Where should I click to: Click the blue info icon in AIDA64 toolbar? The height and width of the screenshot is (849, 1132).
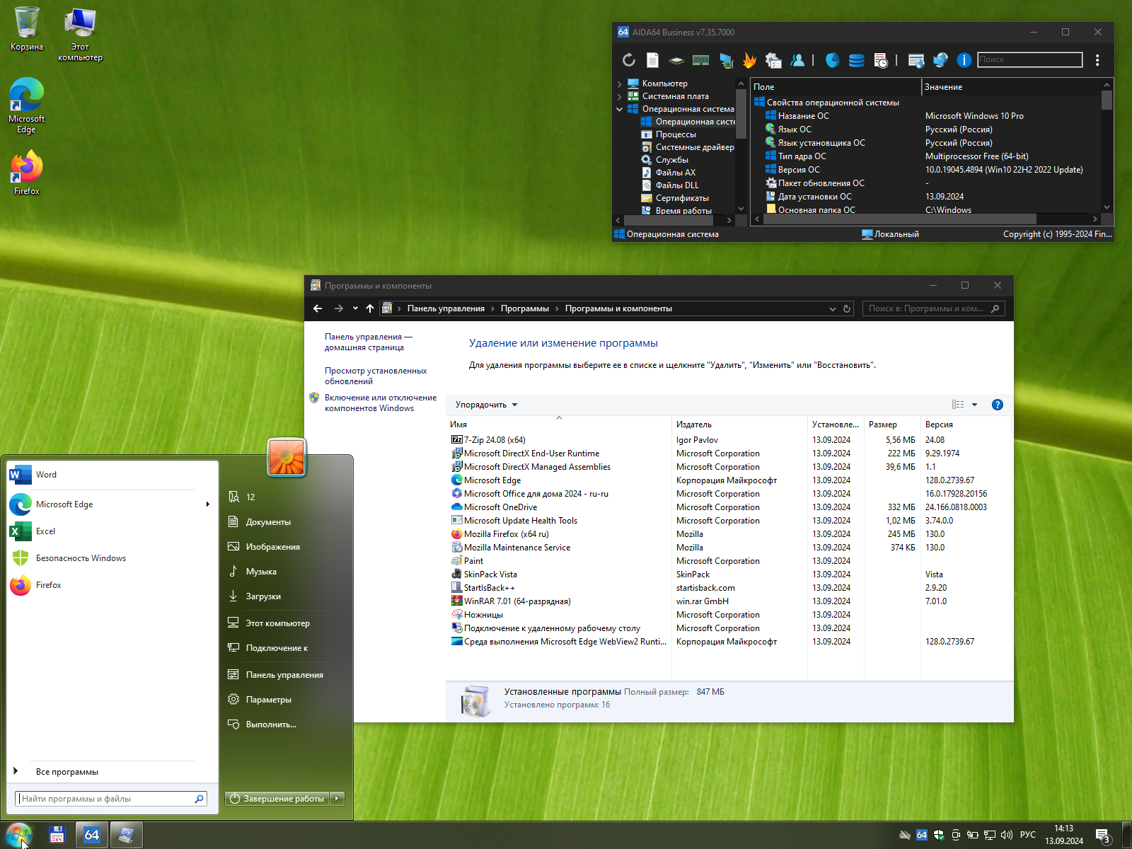pyautogui.click(x=964, y=60)
